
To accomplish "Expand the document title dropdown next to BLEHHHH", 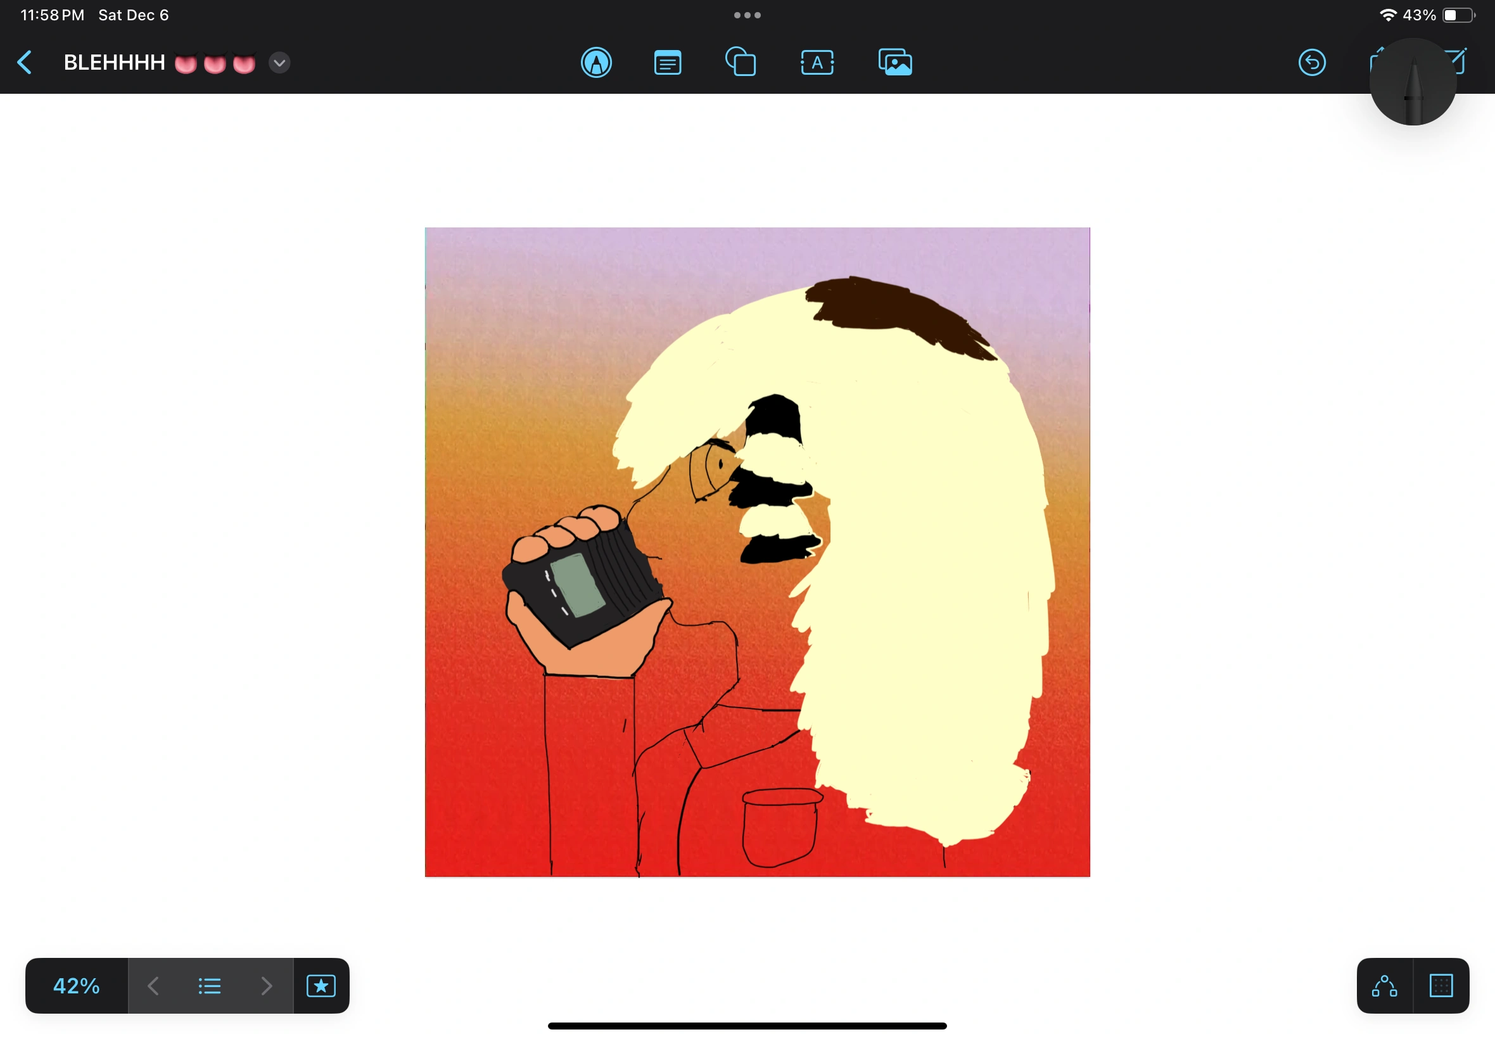I will tap(279, 63).
